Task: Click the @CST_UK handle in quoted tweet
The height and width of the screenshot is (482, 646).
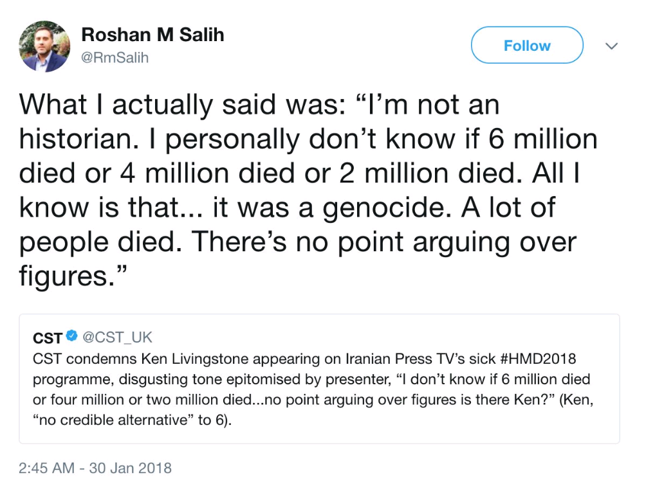Action: pyautogui.click(x=117, y=337)
